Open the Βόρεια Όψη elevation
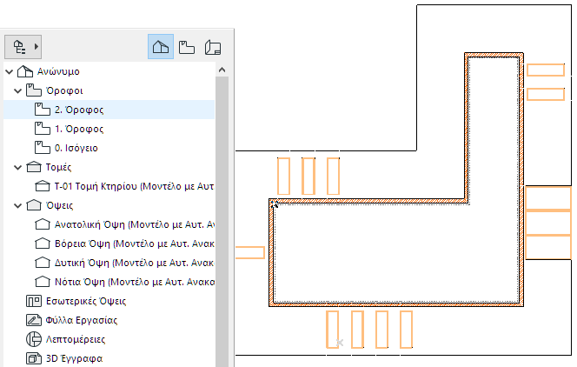This screenshot has width=577, height=367. click(x=135, y=244)
